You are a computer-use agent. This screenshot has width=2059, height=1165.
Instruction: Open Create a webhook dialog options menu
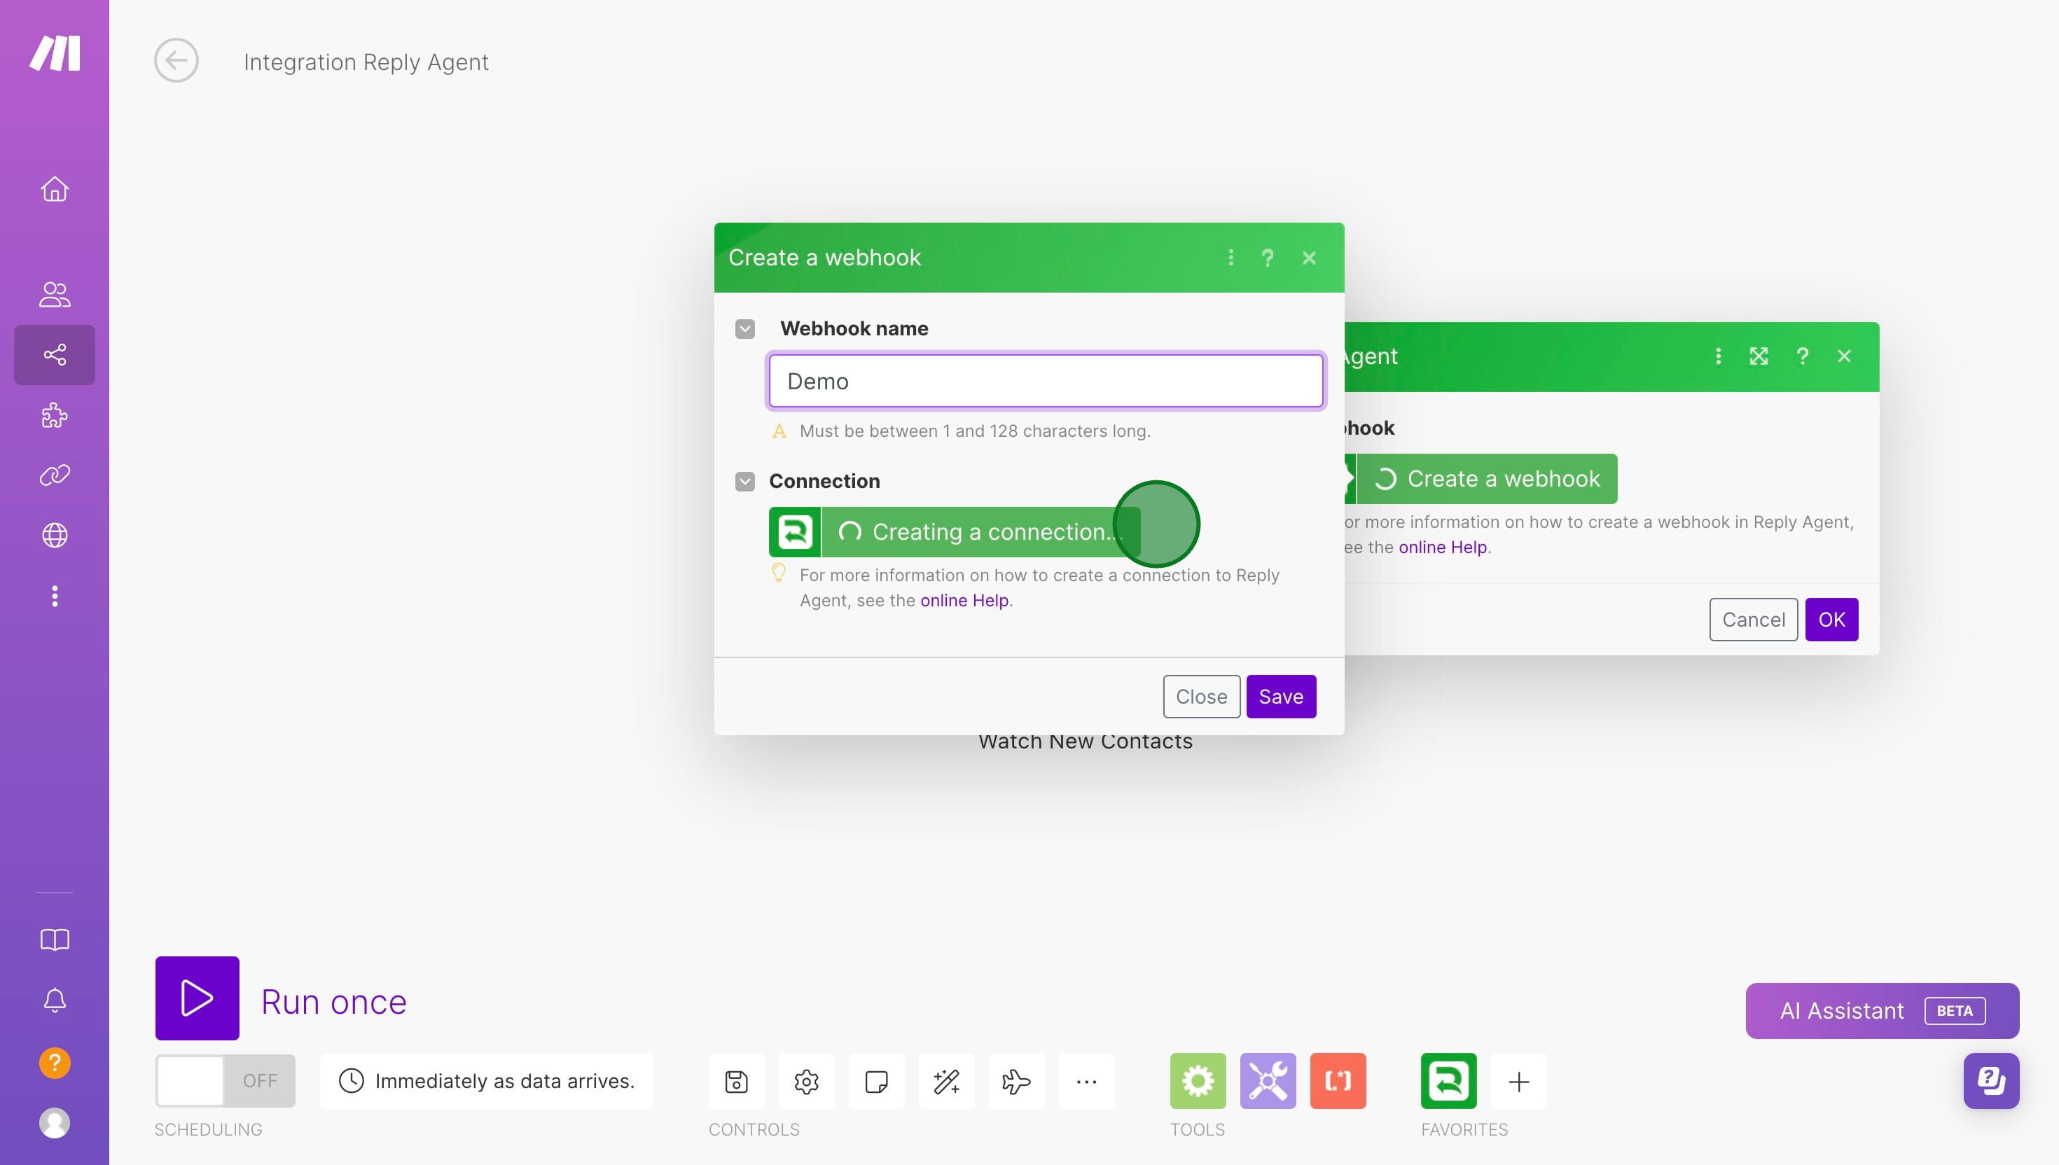pyautogui.click(x=1230, y=257)
